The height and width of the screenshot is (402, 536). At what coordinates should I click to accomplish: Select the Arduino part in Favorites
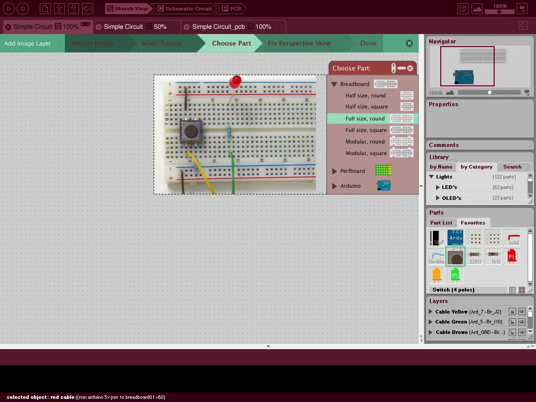[x=455, y=238]
